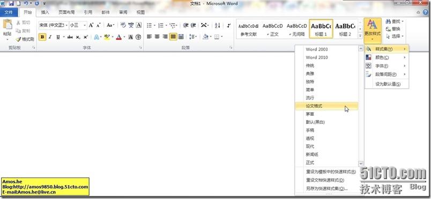Click 另存为快速样式集(Q)... entry
This screenshot has height=199, width=431.
(326, 189)
